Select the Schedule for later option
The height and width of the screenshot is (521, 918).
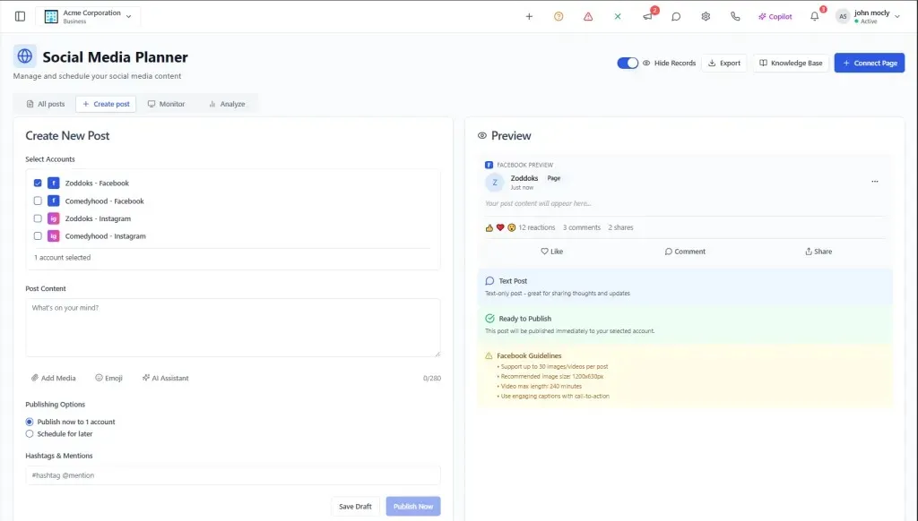tap(28, 433)
